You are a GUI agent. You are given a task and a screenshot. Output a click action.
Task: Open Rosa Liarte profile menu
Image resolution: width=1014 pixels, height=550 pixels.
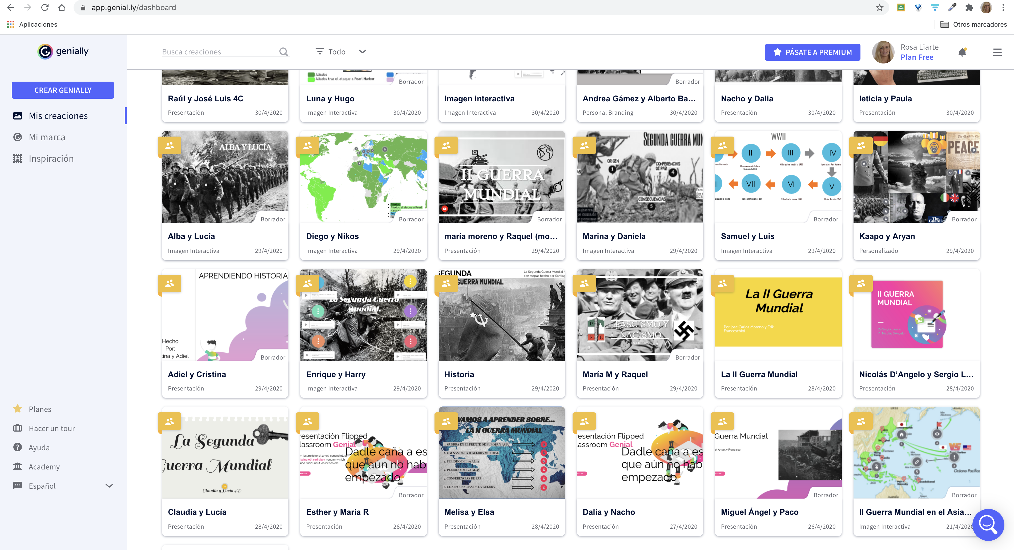(x=905, y=52)
